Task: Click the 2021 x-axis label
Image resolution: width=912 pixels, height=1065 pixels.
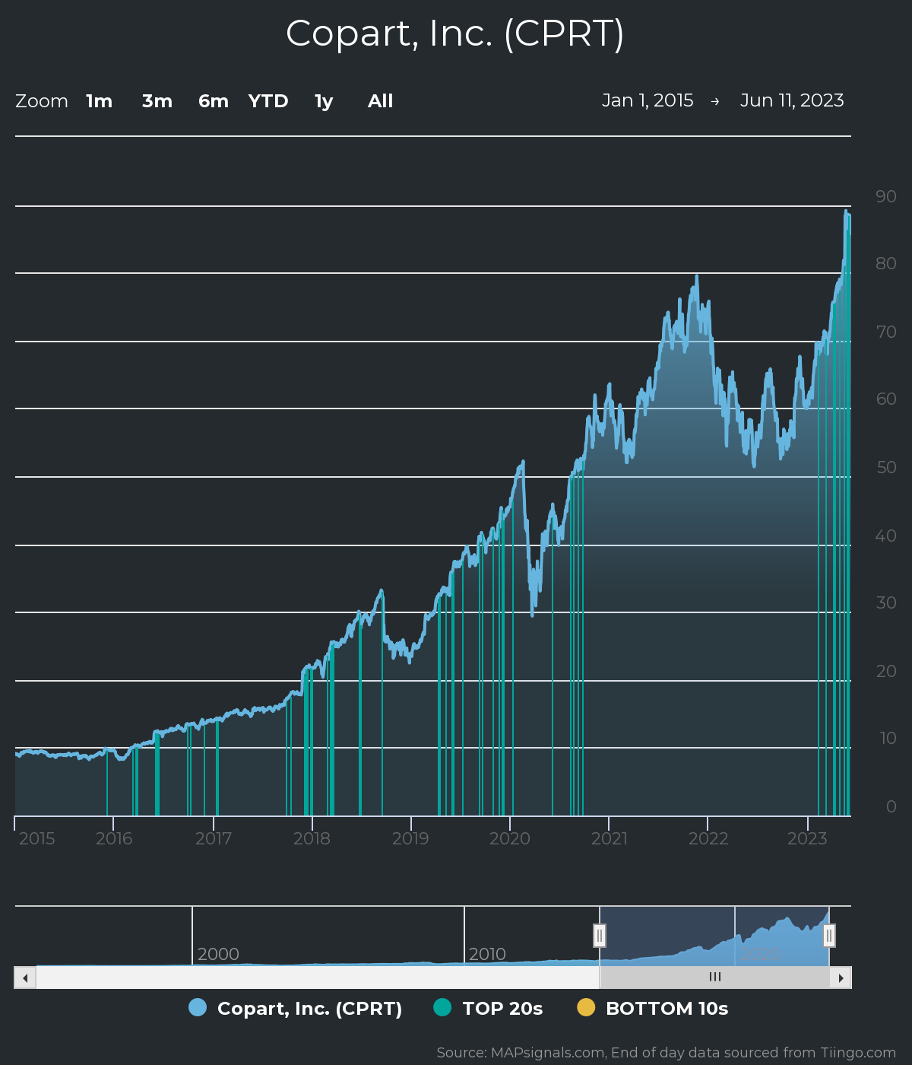Action: (610, 838)
